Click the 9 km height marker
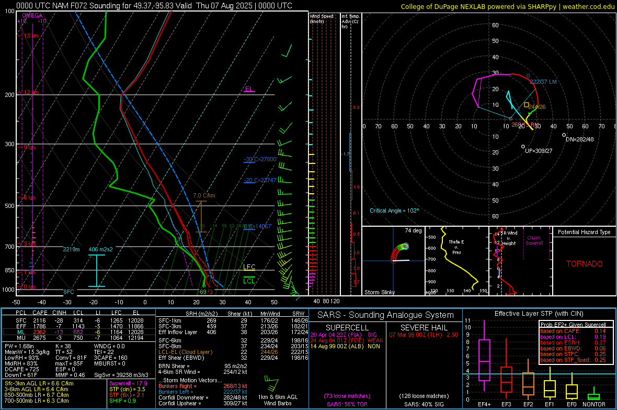 29,148
